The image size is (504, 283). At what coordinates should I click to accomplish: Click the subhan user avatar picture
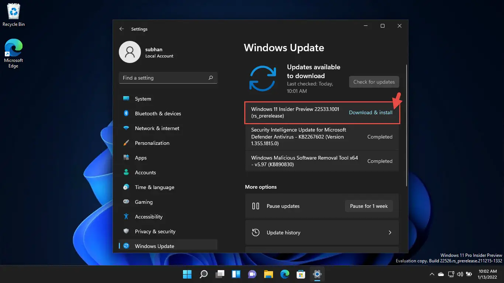tap(130, 52)
